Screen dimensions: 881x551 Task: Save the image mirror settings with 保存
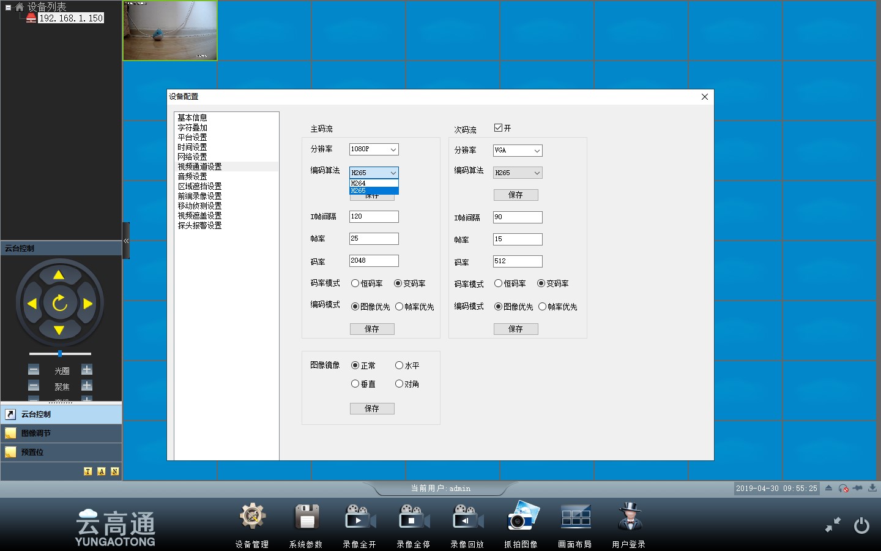[x=371, y=408]
